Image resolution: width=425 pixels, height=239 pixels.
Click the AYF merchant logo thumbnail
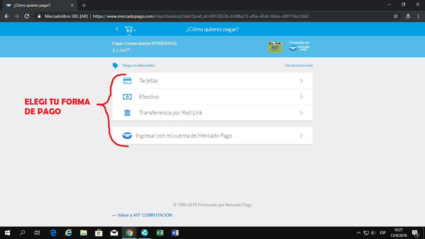click(275, 47)
